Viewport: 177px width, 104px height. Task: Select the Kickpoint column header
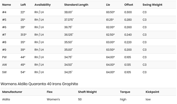pos(152,92)
